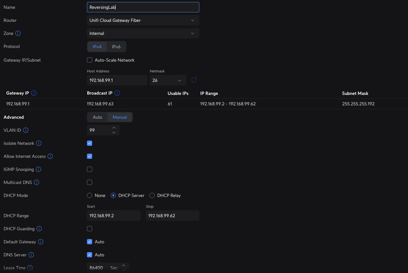
Task: Click the DHCP Guarding info icon
Action: pos(39,229)
